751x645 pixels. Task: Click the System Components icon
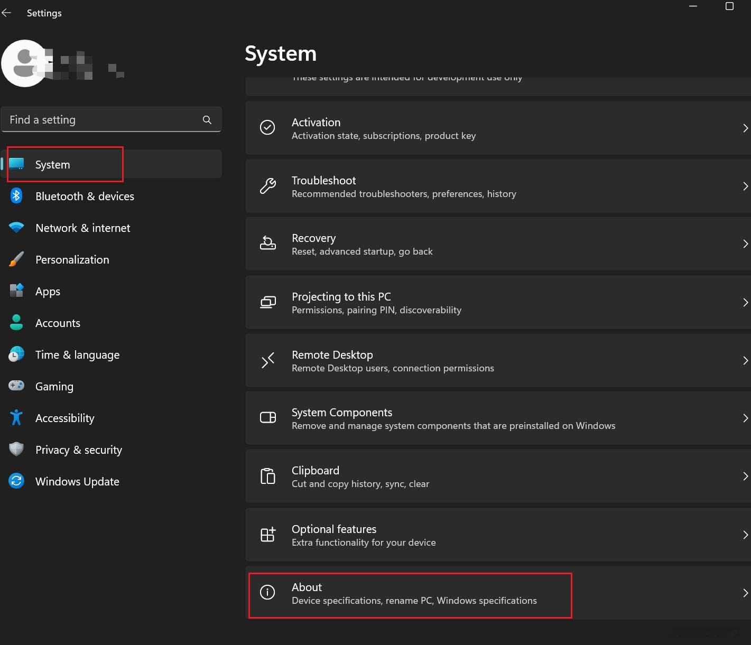tap(267, 418)
